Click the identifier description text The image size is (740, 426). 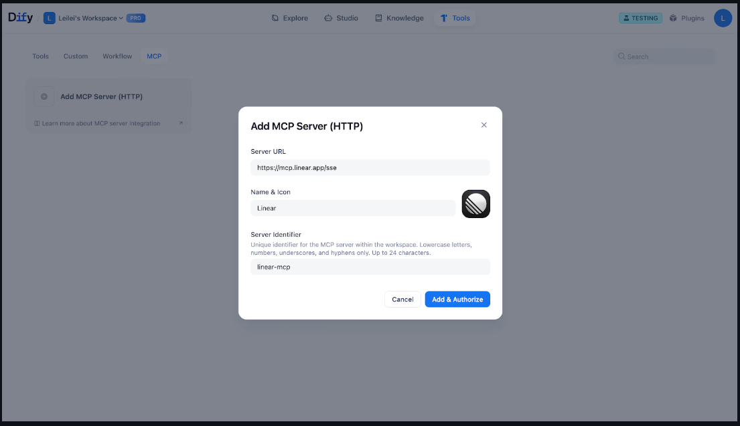[x=361, y=249]
